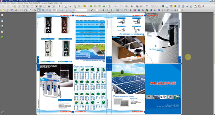Choose the Zoom magnifier tool
This screenshot has height=115, width=215.
tap(43, 10)
